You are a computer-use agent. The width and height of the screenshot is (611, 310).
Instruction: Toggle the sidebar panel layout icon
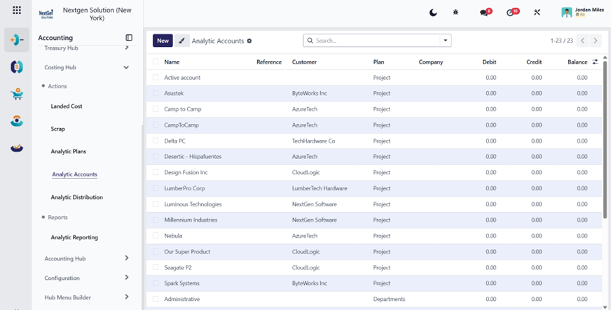coord(129,38)
